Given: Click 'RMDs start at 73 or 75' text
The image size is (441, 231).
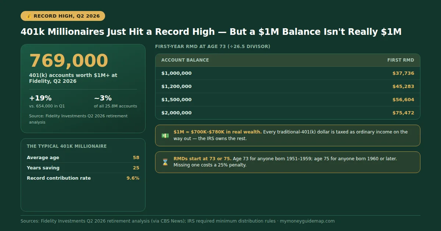Looking at the screenshot, I should pos(202,159).
